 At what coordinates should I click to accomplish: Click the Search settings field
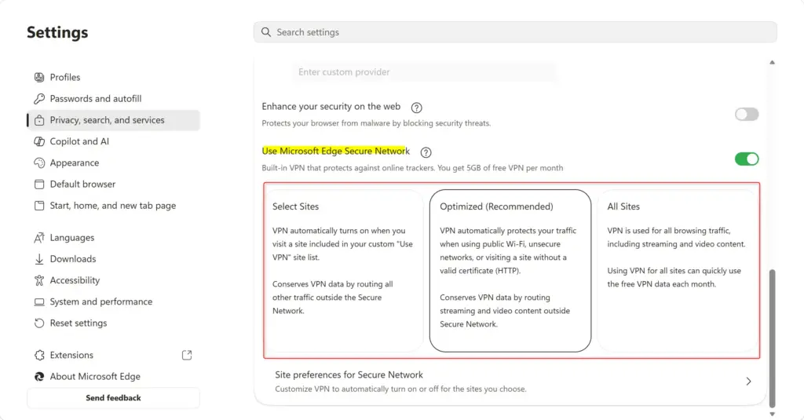click(x=515, y=32)
